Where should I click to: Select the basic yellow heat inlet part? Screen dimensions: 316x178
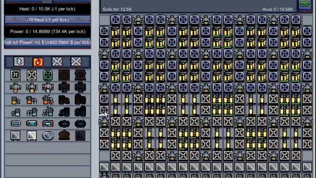pos(15,100)
